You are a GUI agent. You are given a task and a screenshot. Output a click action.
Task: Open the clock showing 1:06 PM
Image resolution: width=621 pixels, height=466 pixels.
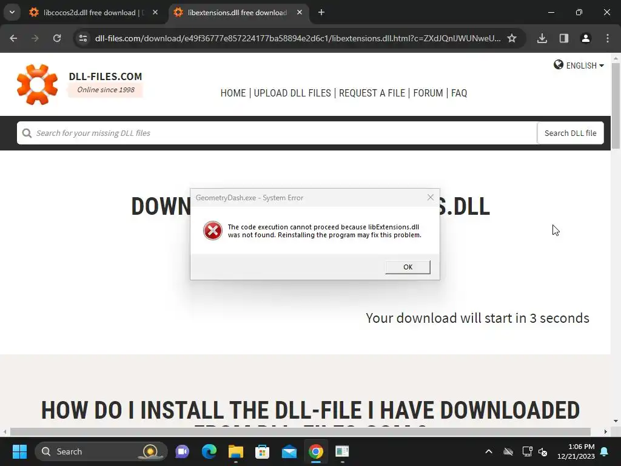pyautogui.click(x=576, y=451)
